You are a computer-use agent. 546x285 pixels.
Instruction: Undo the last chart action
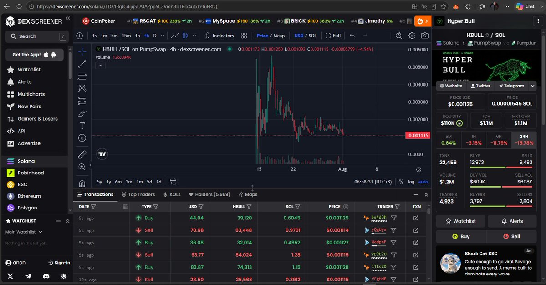[x=352, y=36]
